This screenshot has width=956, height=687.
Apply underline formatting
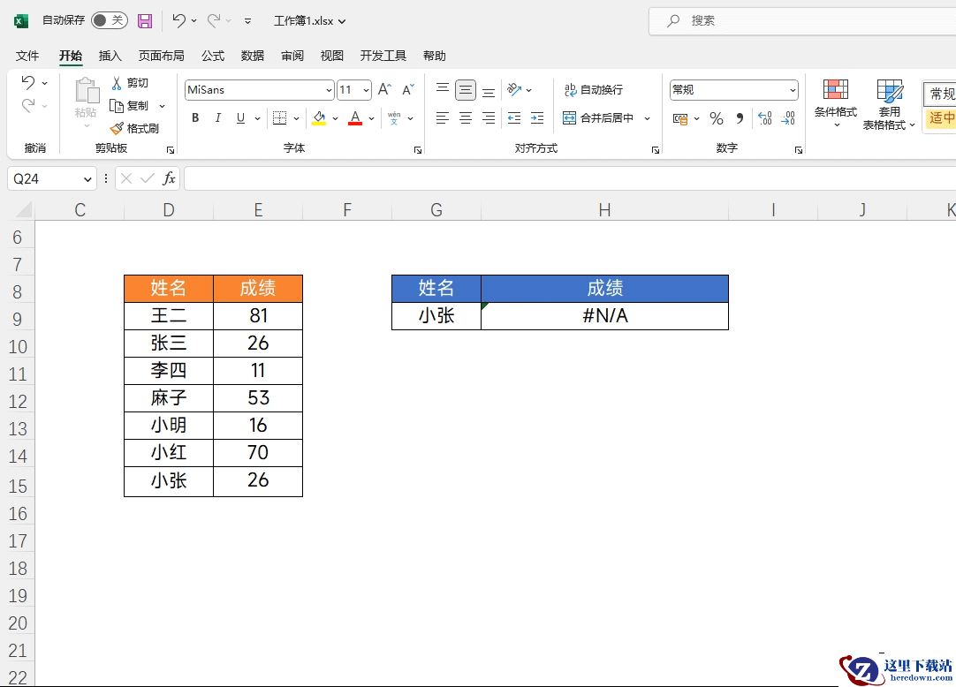[x=241, y=117]
